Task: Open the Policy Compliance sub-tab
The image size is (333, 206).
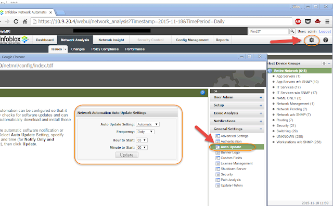Action: tap(105, 49)
